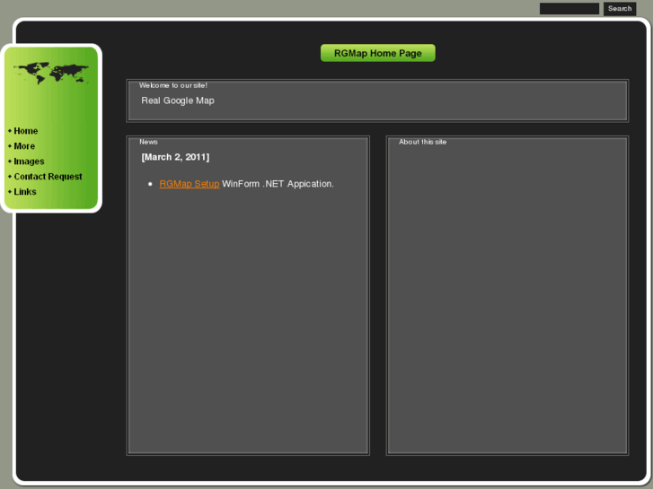Open the More navigation link
The width and height of the screenshot is (653, 489).
point(24,146)
